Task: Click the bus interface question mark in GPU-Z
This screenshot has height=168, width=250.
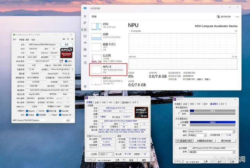Action: click(72, 69)
